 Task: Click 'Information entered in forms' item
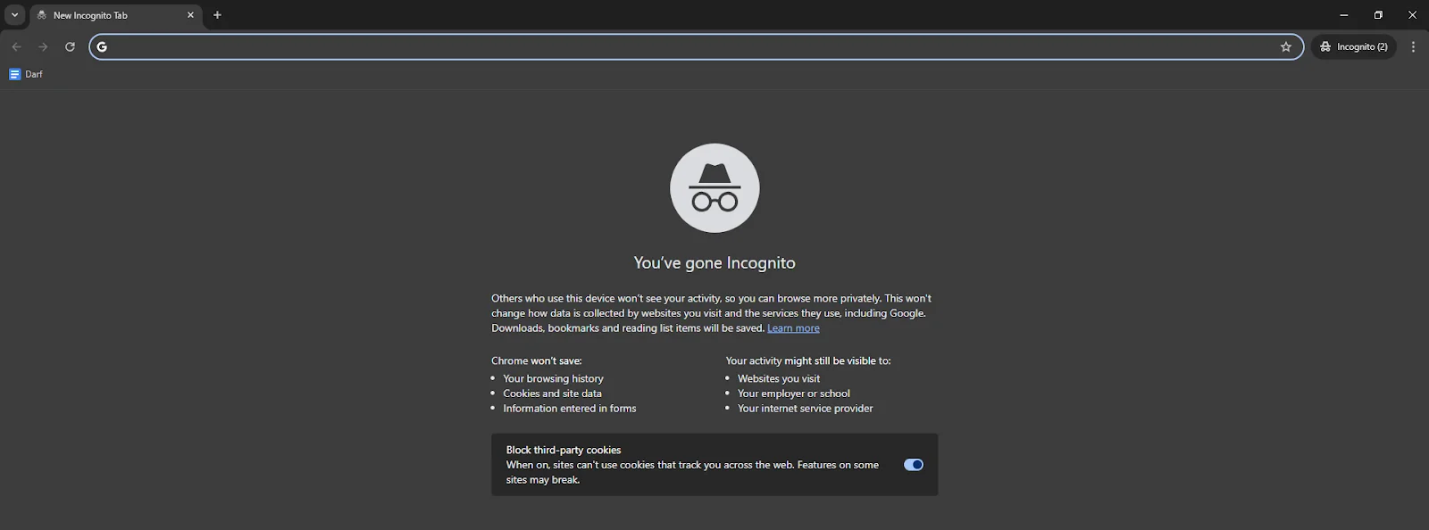(570, 409)
